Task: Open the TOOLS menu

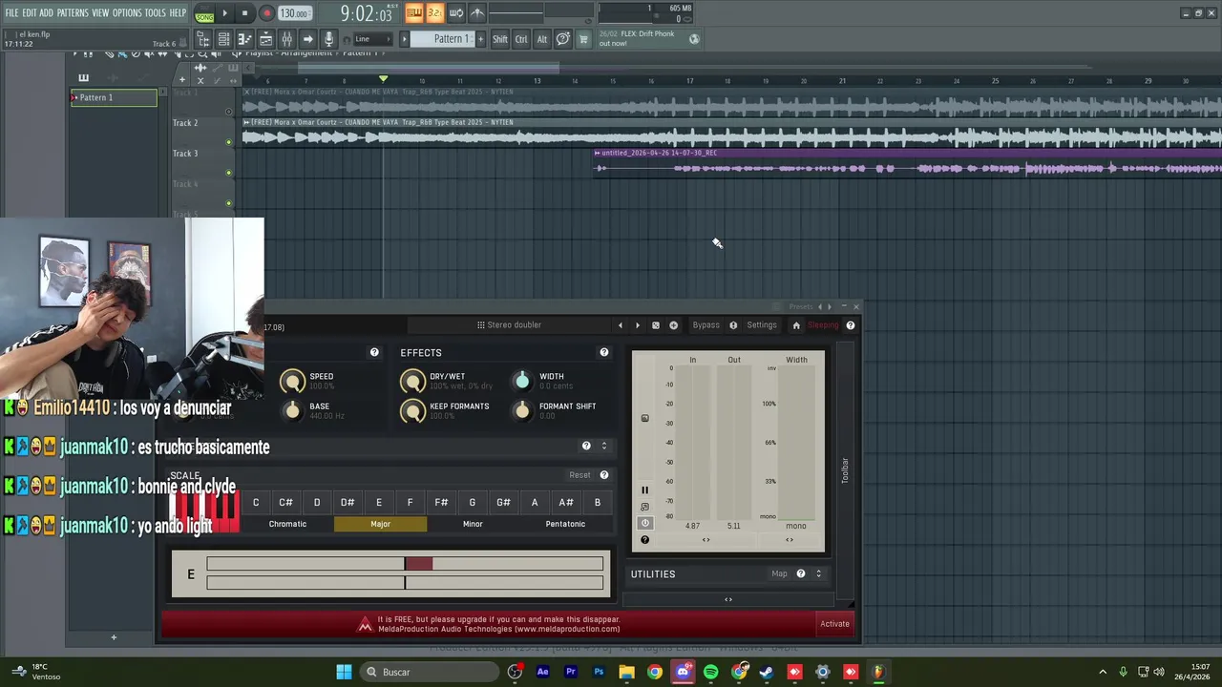Action: tap(155, 13)
